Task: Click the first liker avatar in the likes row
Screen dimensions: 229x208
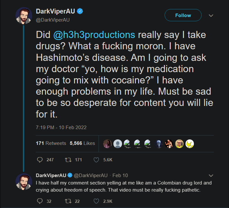Action: click(x=107, y=144)
